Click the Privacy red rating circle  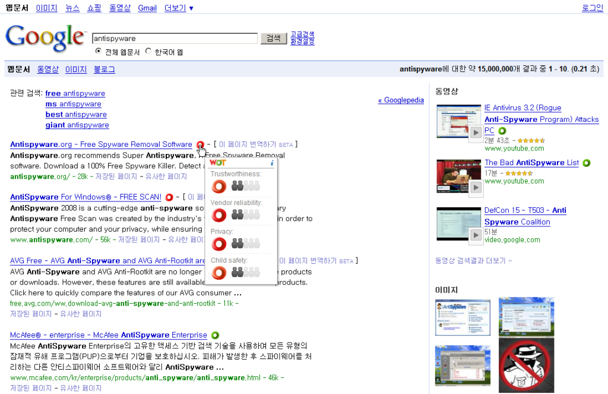click(x=218, y=244)
